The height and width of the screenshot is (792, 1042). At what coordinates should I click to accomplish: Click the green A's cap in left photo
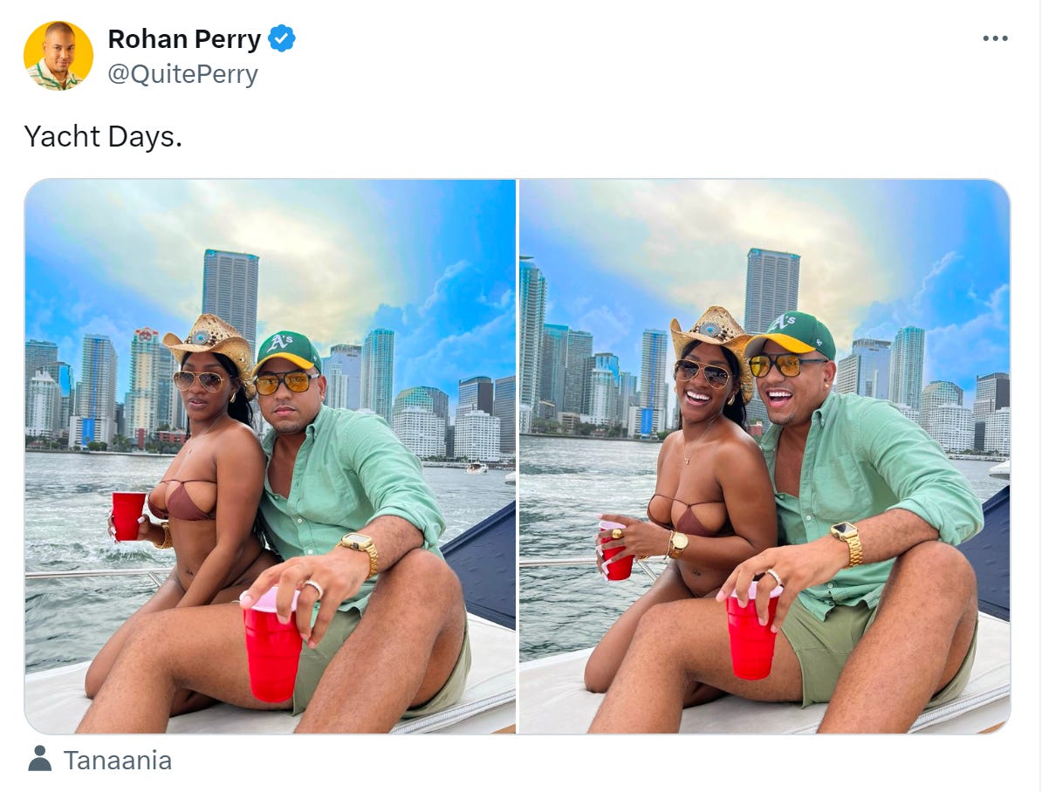[287, 352]
